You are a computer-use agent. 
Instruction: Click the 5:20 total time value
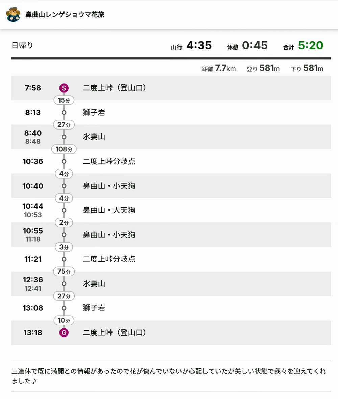coord(310,45)
